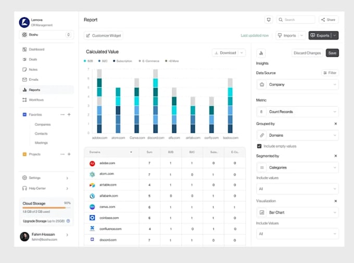This screenshot has height=263, width=354.
Task: Click the plus icon next to Favorites
Action: click(69, 115)
